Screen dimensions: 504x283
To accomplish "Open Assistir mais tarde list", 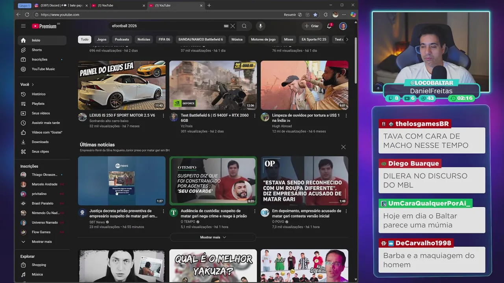I will tap(42, 123).
